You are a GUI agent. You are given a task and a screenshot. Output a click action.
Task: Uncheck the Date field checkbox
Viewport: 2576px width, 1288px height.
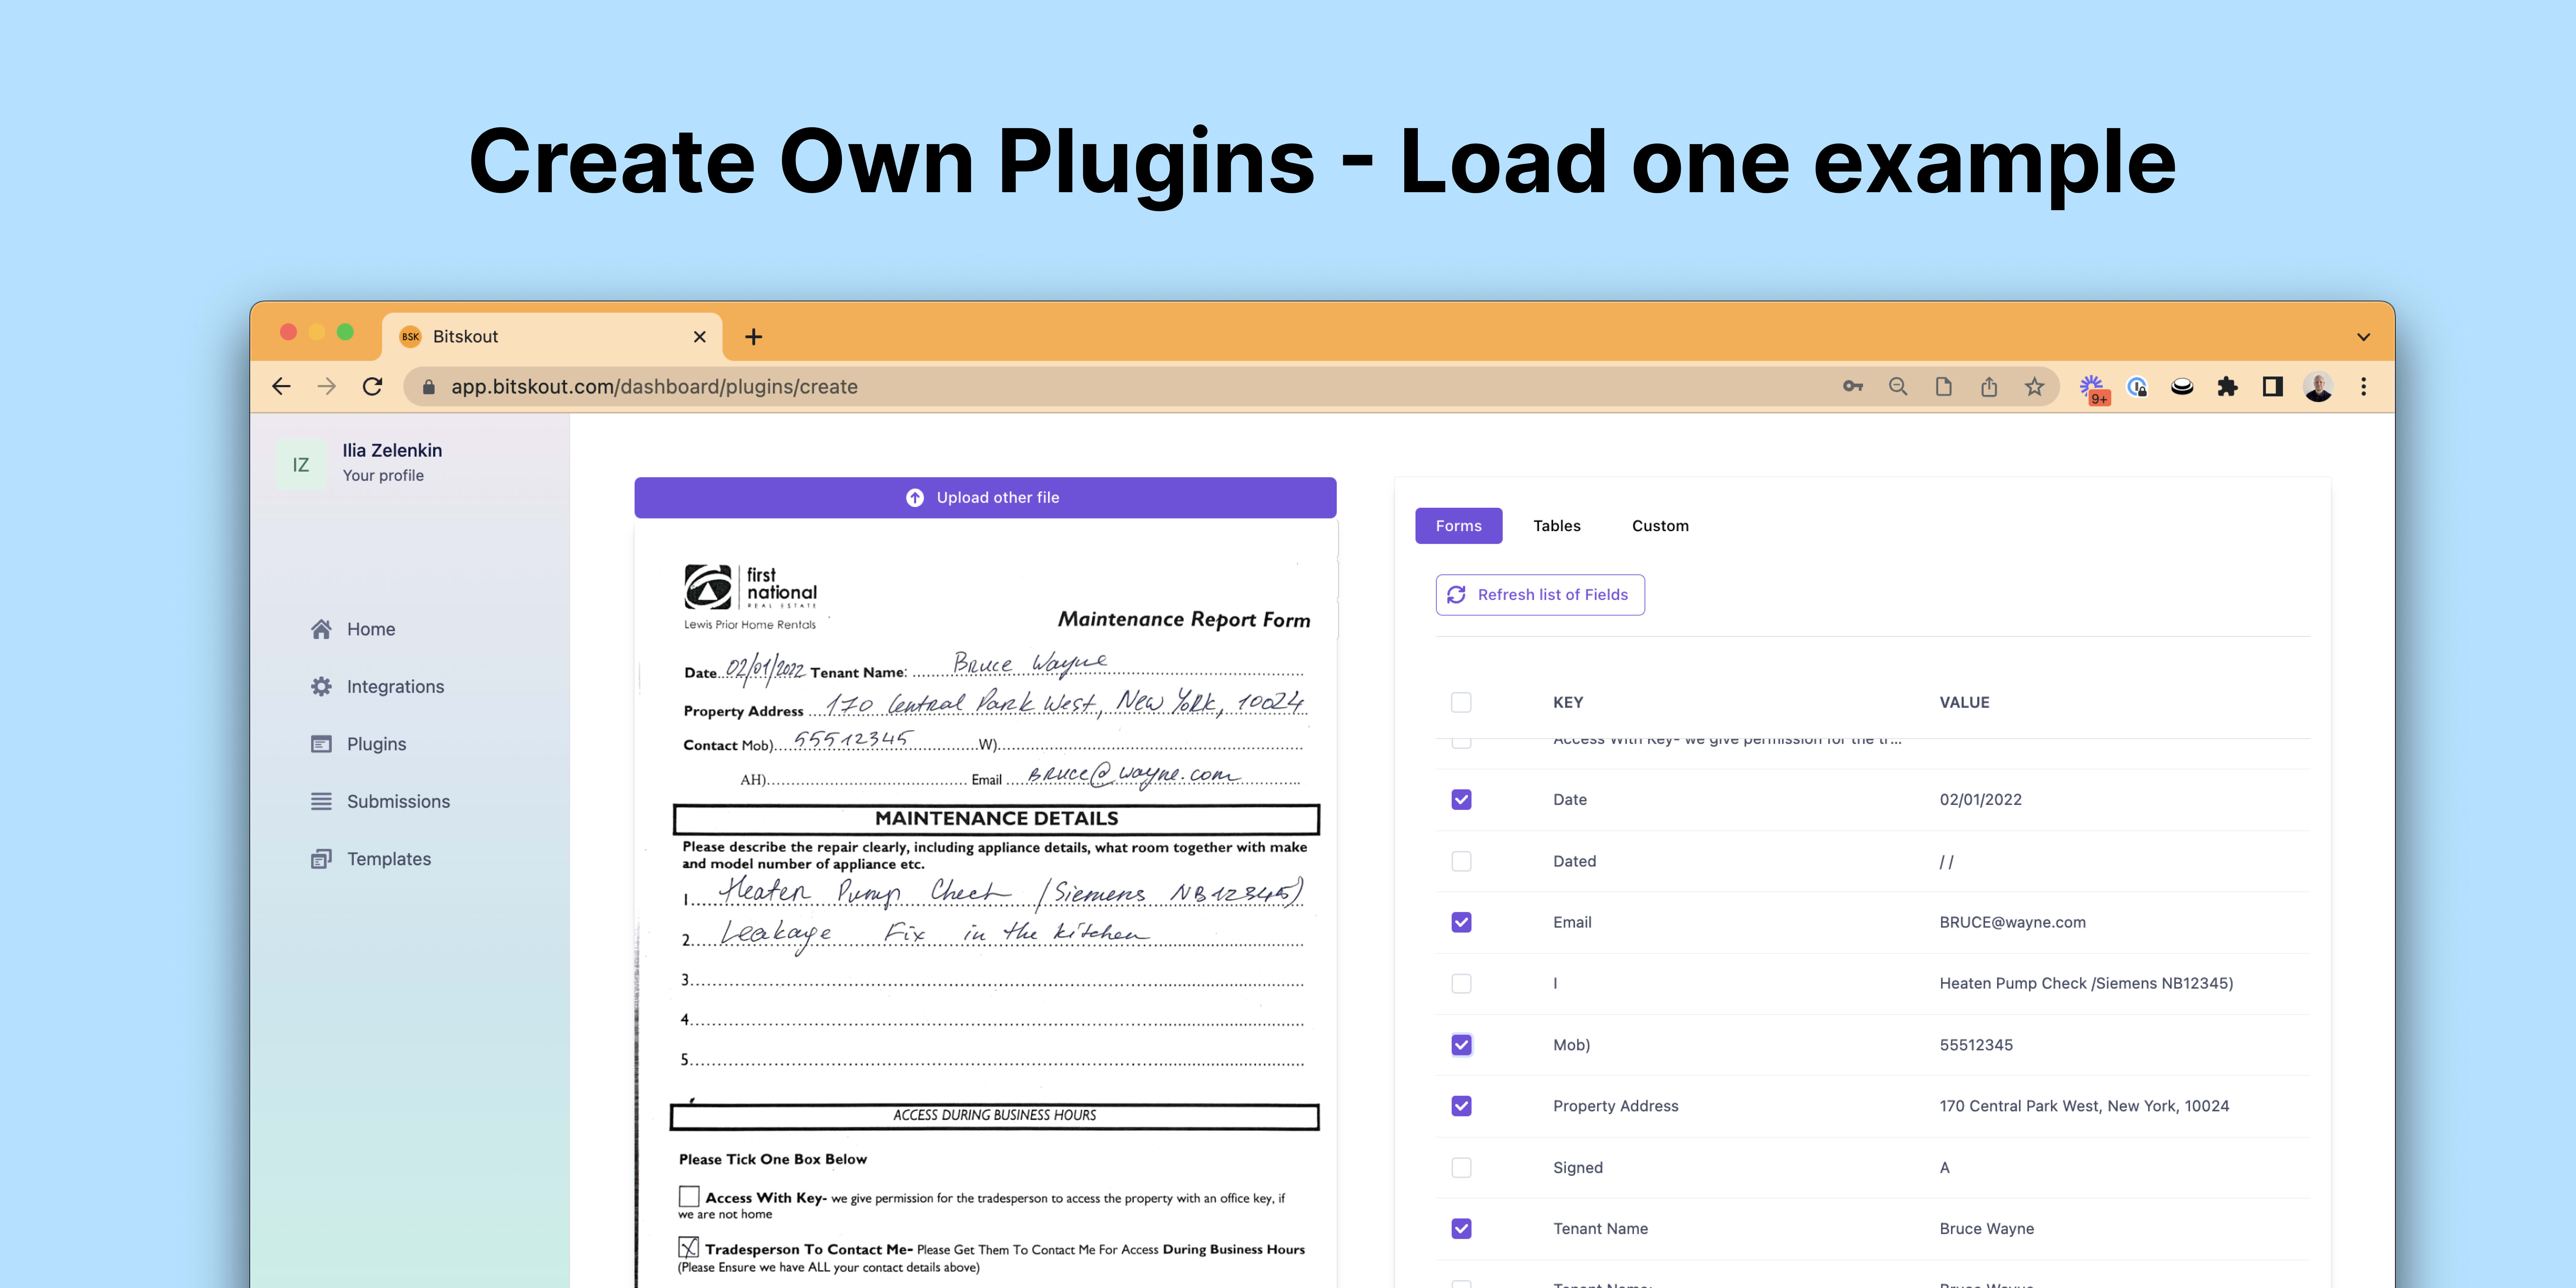[1461, 800]
